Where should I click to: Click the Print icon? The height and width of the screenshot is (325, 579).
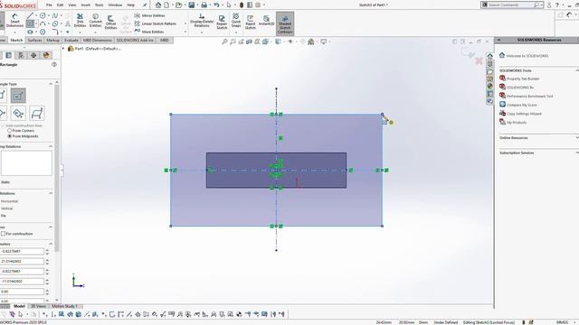[x=204, y=5]
